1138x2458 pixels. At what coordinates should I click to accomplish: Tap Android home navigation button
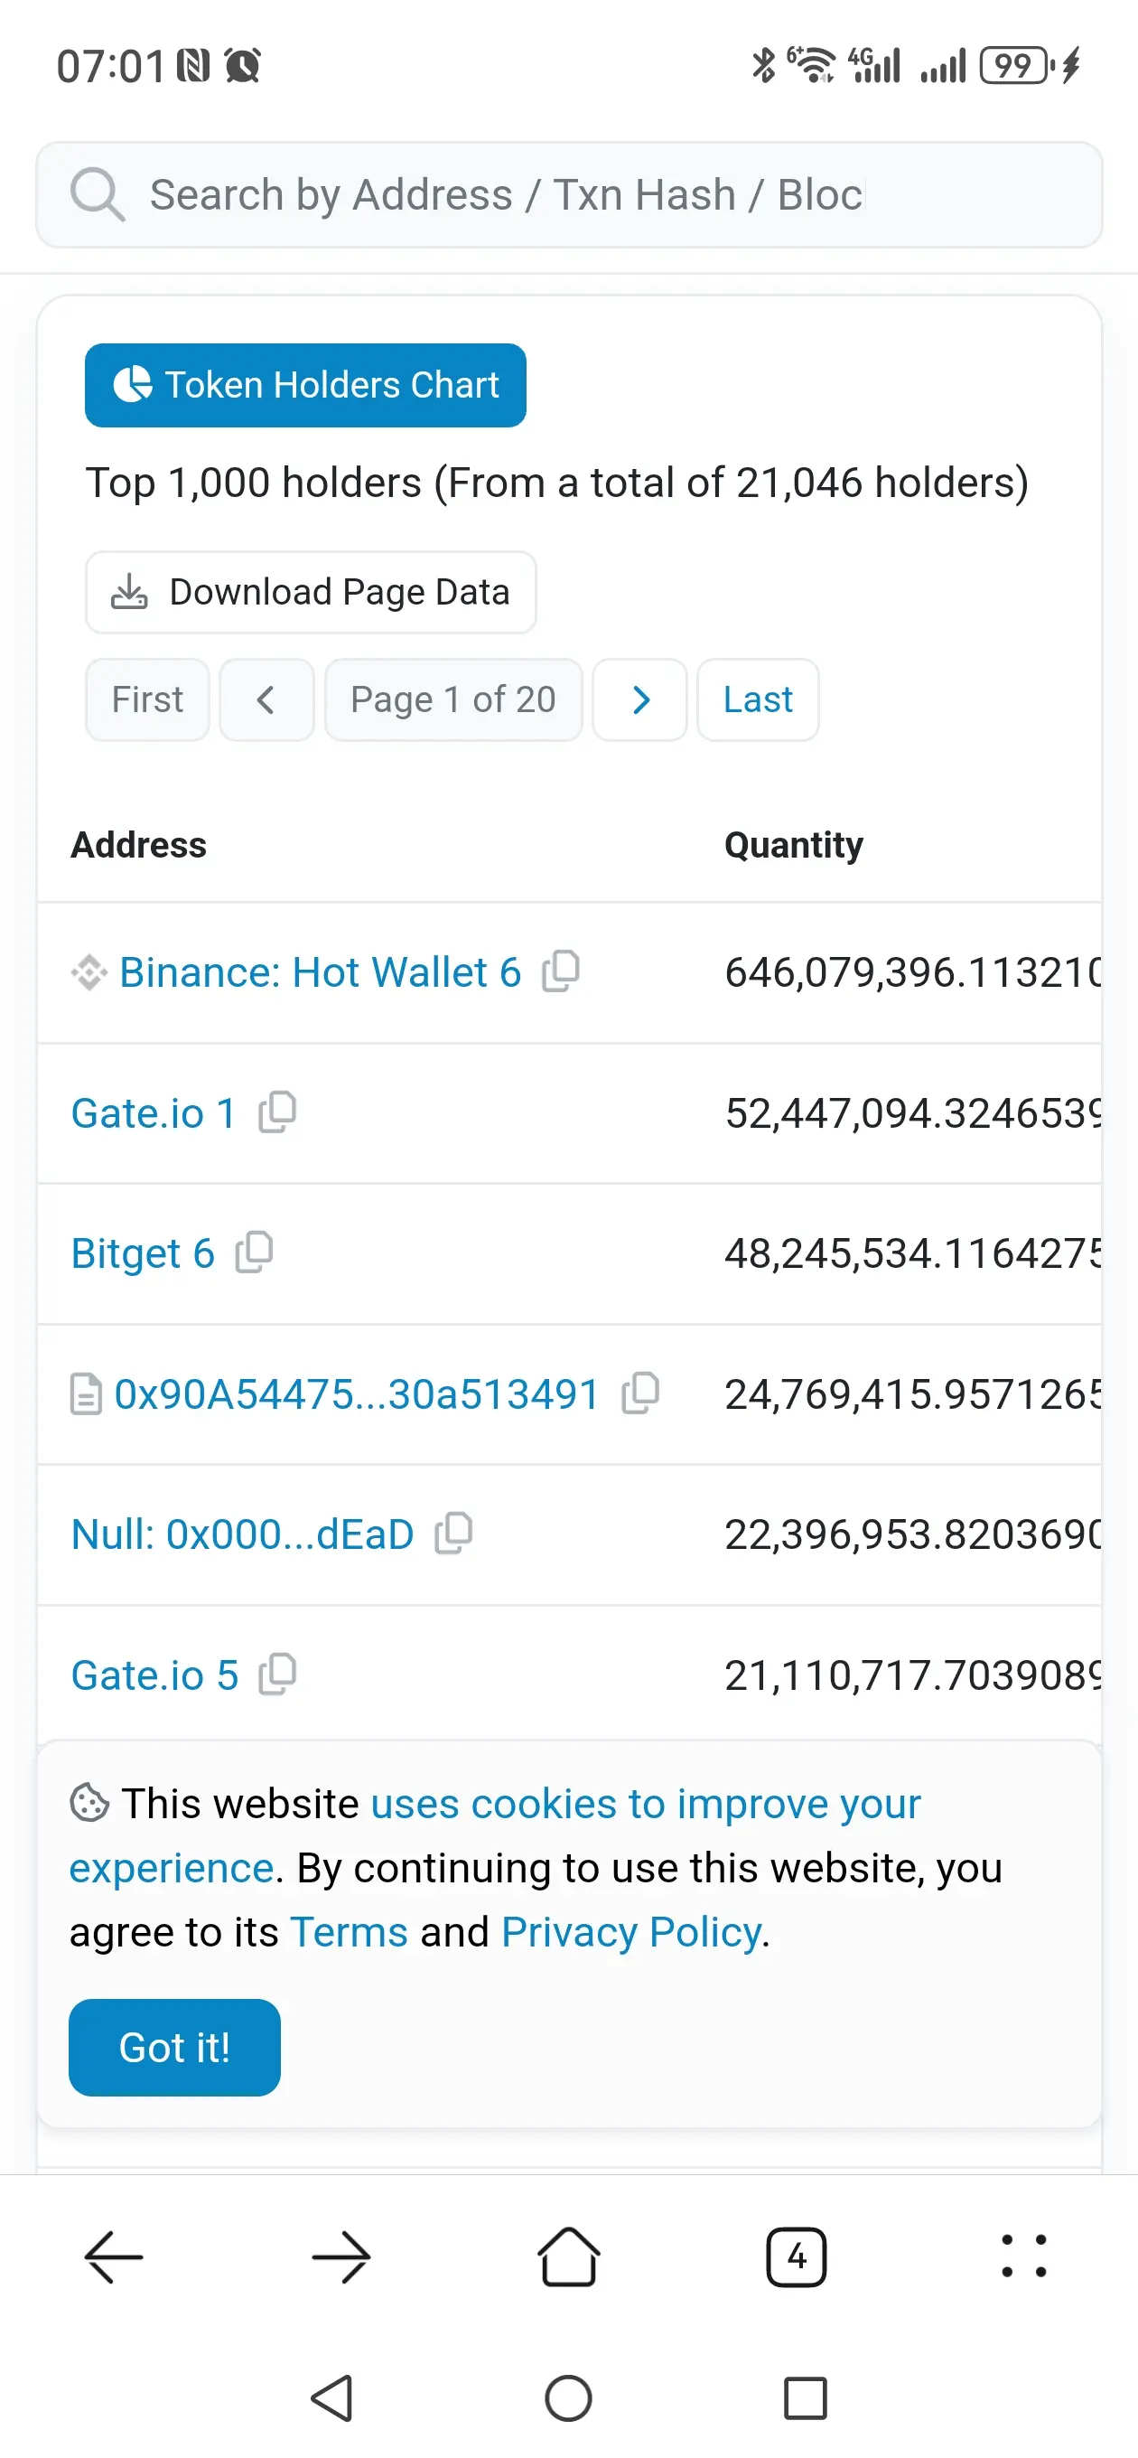(x=568, y=2397)
